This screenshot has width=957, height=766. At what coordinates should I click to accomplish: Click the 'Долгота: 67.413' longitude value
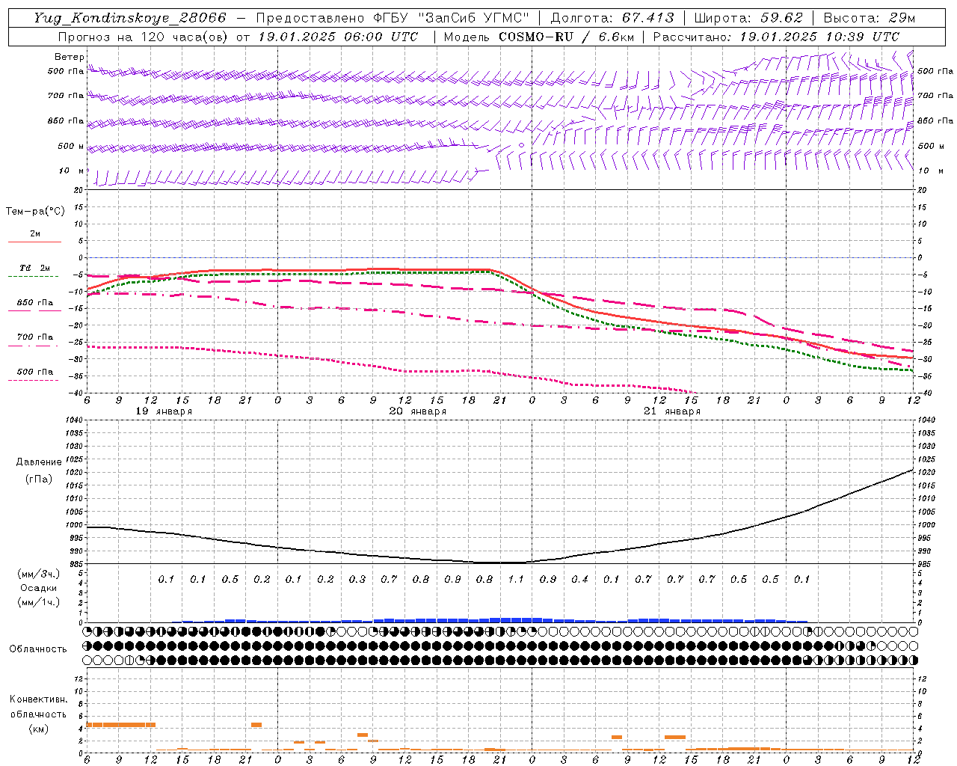612,18
